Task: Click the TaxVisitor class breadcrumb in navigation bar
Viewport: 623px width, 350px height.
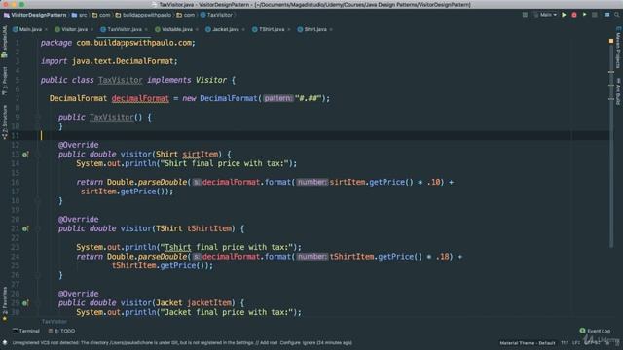Action: click(x=216, y=15)
